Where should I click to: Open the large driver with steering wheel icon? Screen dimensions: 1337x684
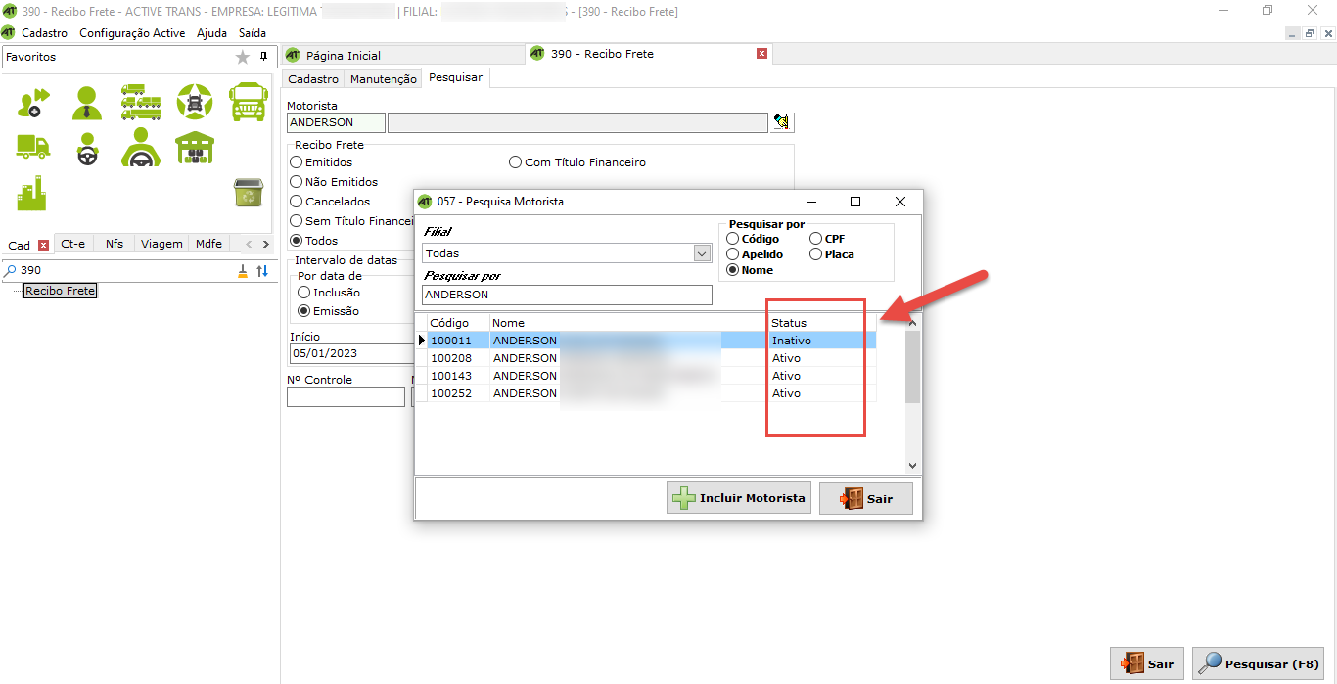pos(141,148)
